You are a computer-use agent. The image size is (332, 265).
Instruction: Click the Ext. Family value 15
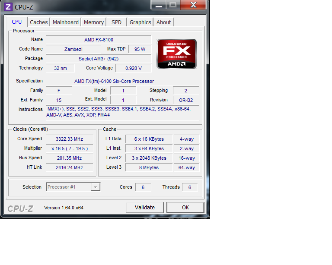(x=59, y=100)
